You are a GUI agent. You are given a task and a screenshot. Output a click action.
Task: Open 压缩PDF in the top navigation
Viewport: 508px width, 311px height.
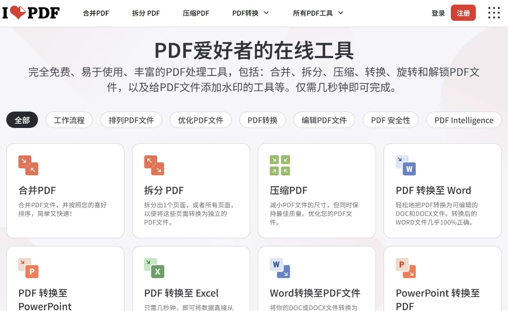(x=196, y=13)
